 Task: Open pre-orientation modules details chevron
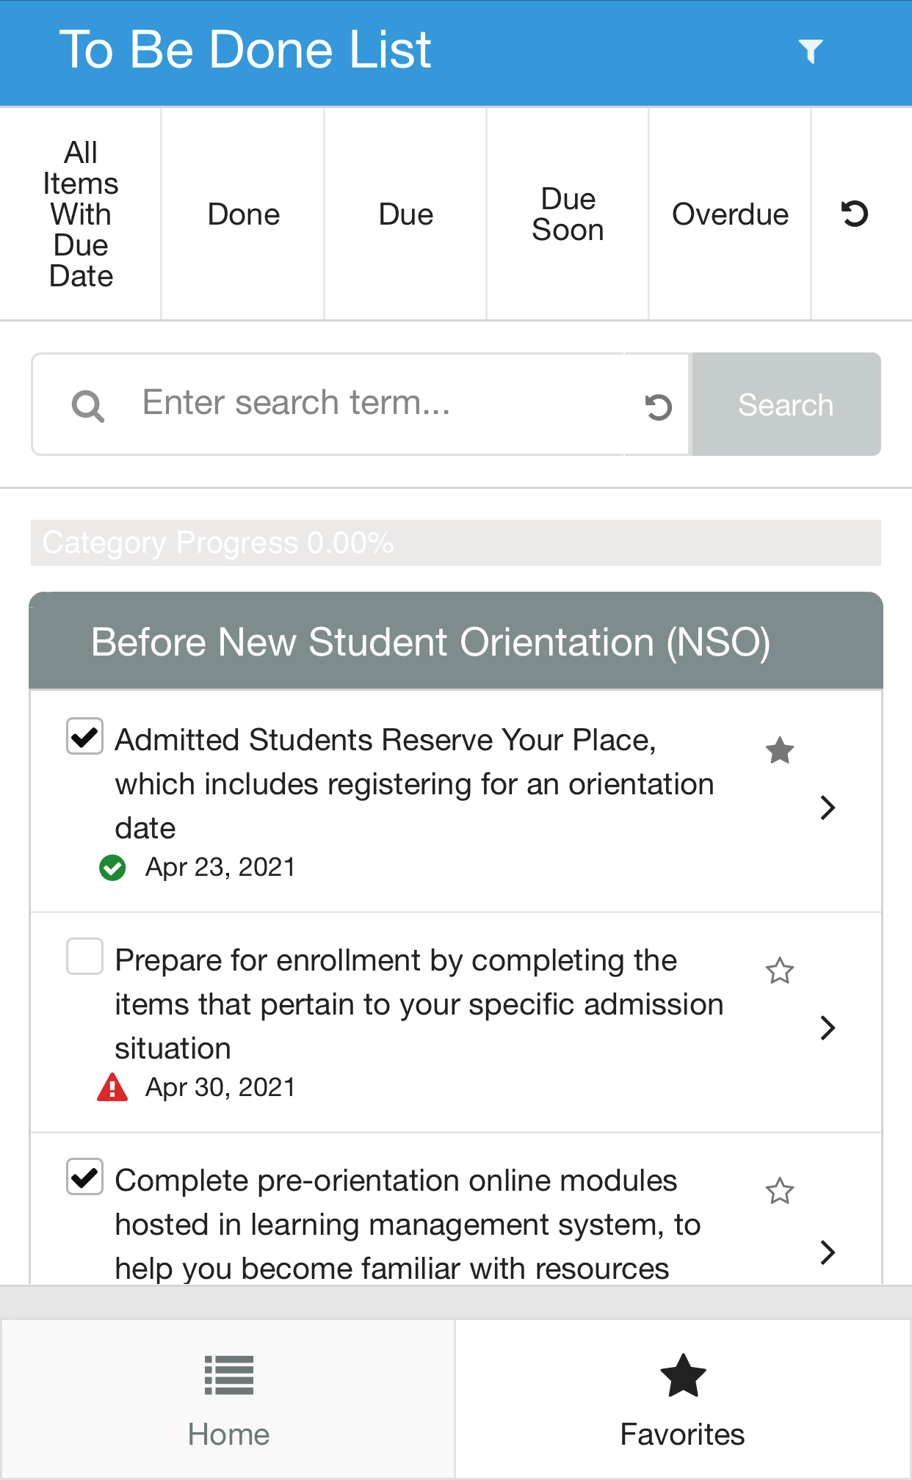click(828, 1252)
